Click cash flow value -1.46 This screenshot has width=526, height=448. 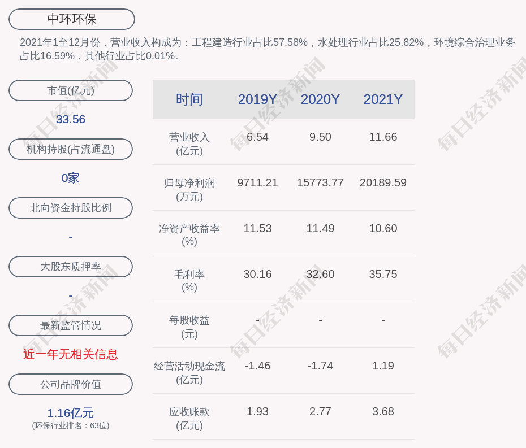pos(257,366)
